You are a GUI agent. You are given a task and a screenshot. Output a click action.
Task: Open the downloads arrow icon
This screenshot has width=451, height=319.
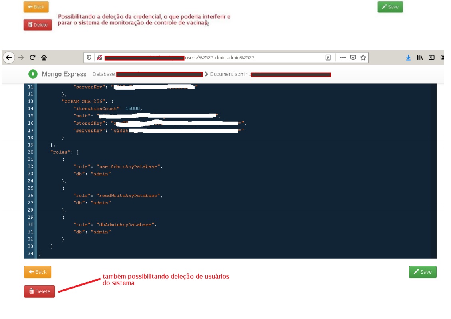tap(408, 57)
